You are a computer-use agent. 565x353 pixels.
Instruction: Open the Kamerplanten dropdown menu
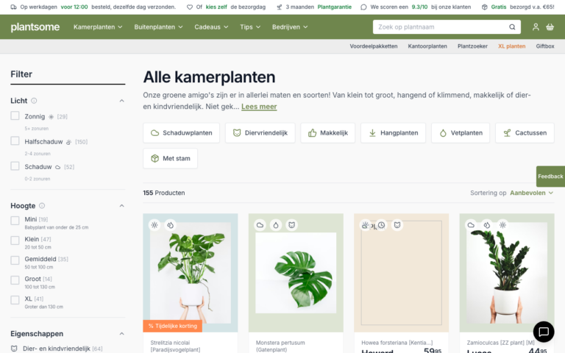point(98,27)
